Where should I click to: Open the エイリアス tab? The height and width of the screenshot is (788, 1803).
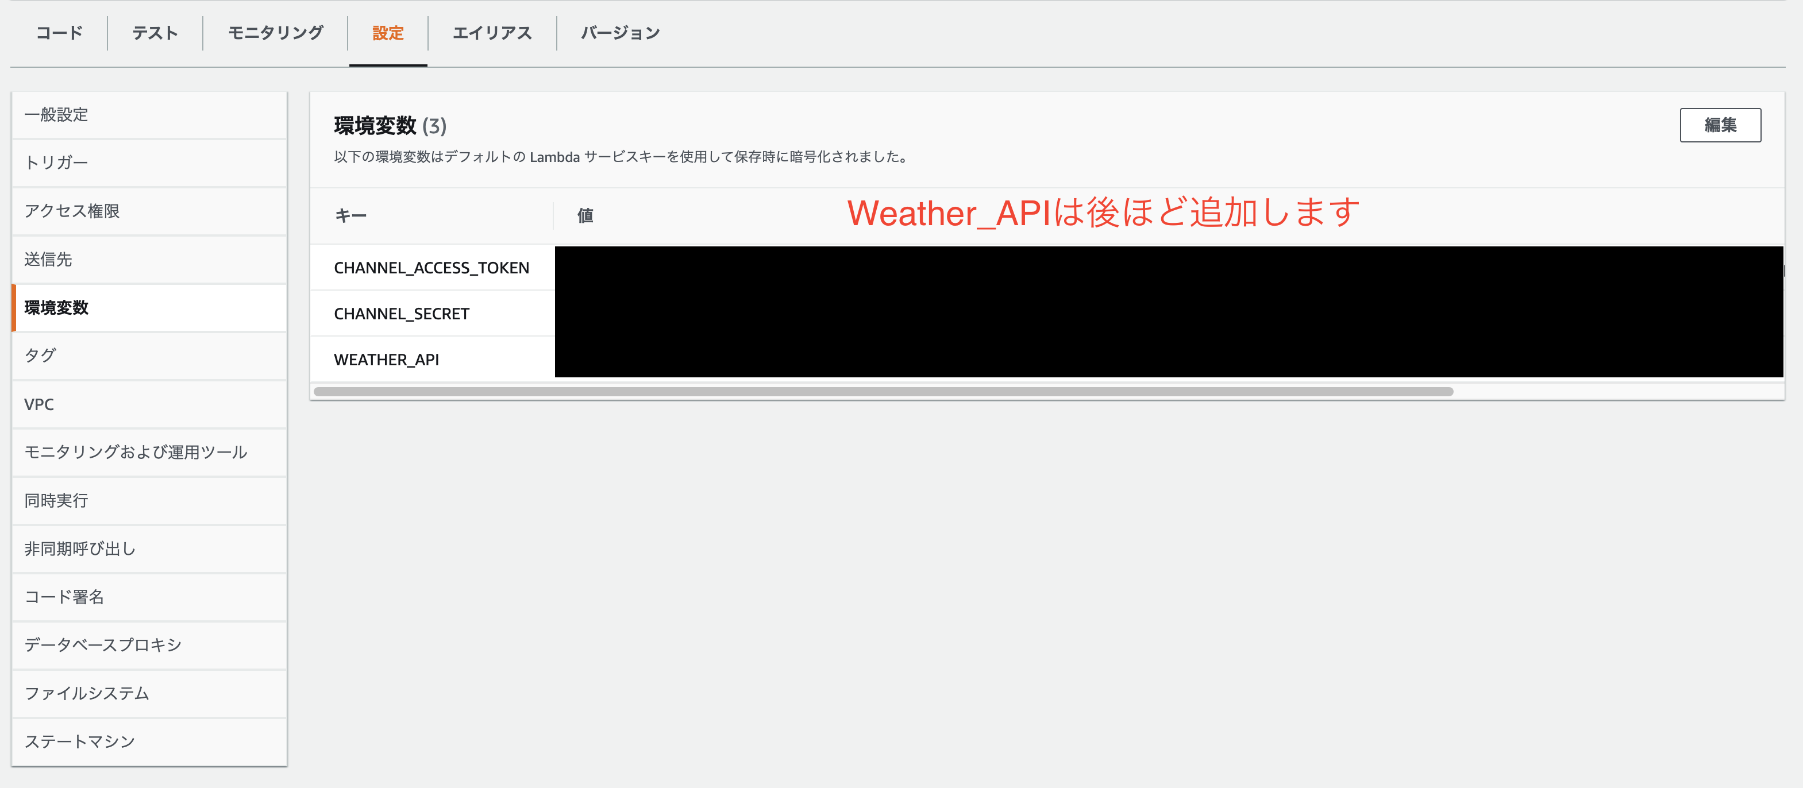tap(491, 32)
